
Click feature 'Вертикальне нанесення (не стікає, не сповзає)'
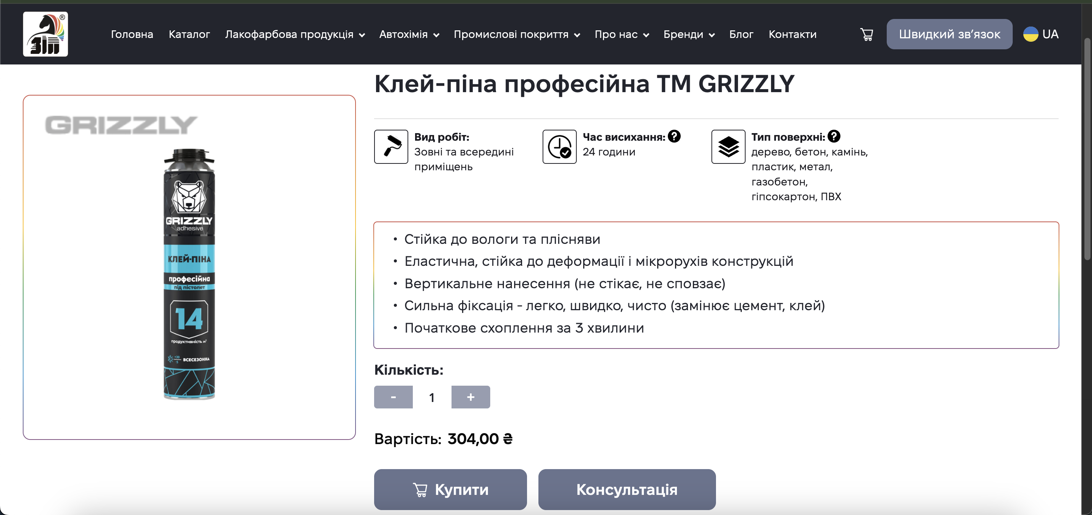[x=565, y=284]
